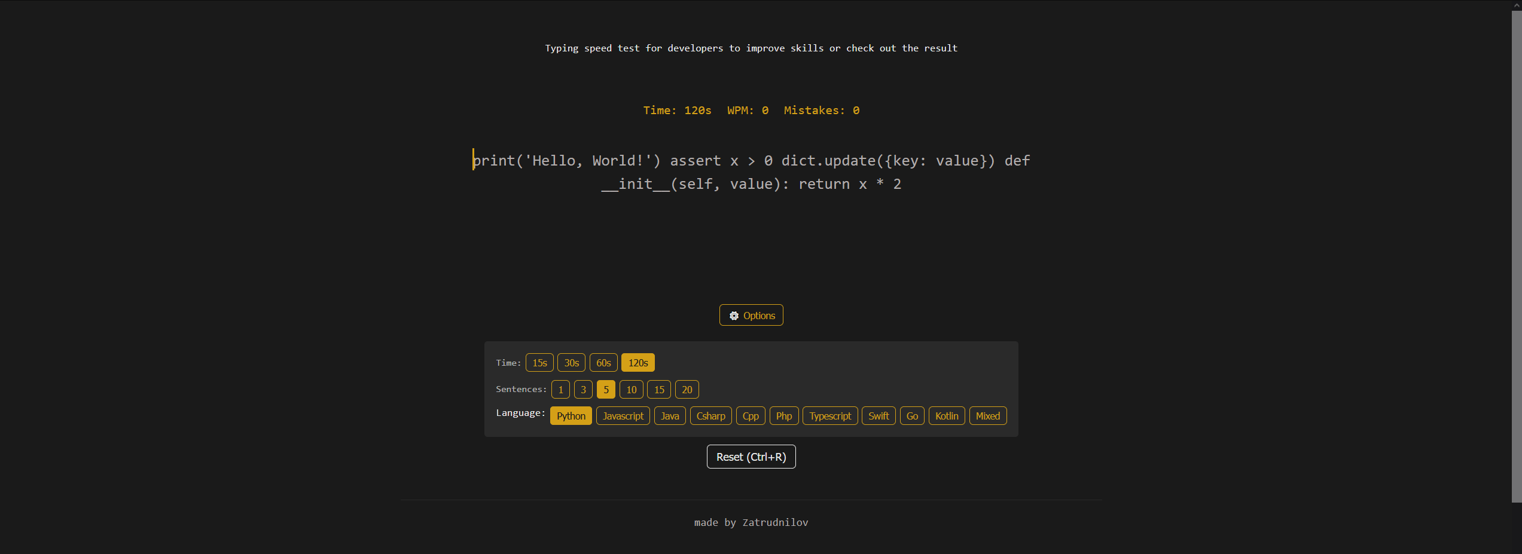Select Python as the language

click(571, 416)
